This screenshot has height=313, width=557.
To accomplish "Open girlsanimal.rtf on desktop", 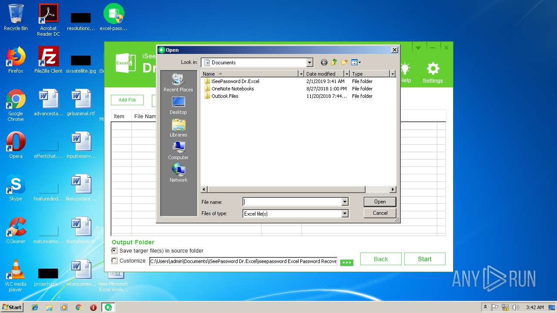I will (x=81, y=103).
